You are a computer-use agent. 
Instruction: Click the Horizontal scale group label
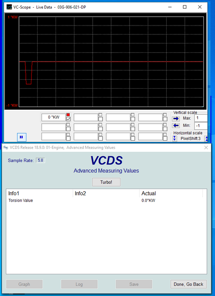[x=188, y=133]
